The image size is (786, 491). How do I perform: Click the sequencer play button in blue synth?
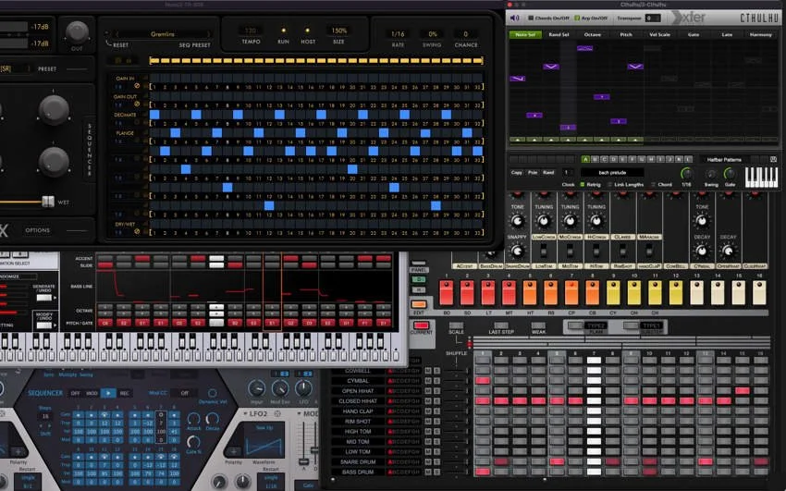[108, 393]
